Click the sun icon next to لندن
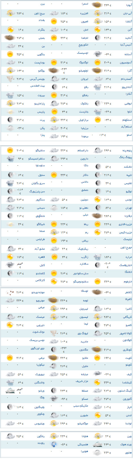The width and height of the screenshot is (133, 467). coord(98,415)
